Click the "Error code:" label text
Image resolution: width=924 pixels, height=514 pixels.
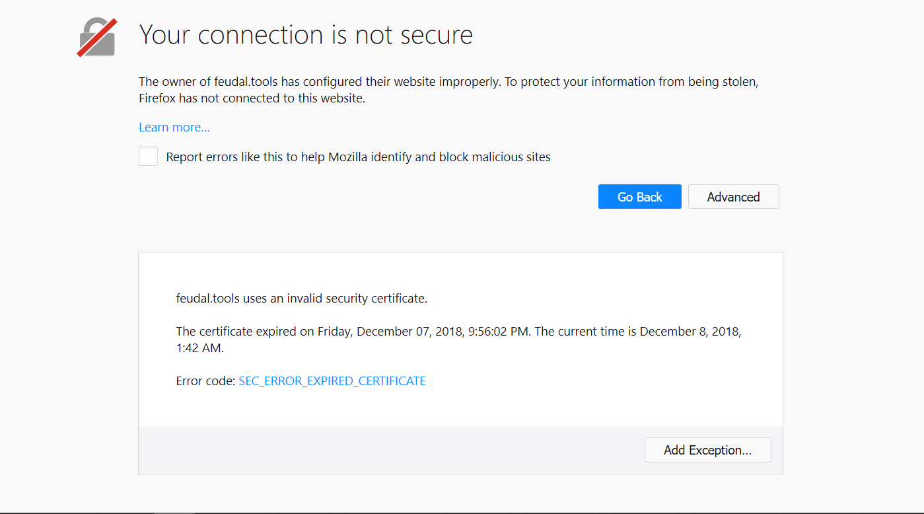coord(205,381)
